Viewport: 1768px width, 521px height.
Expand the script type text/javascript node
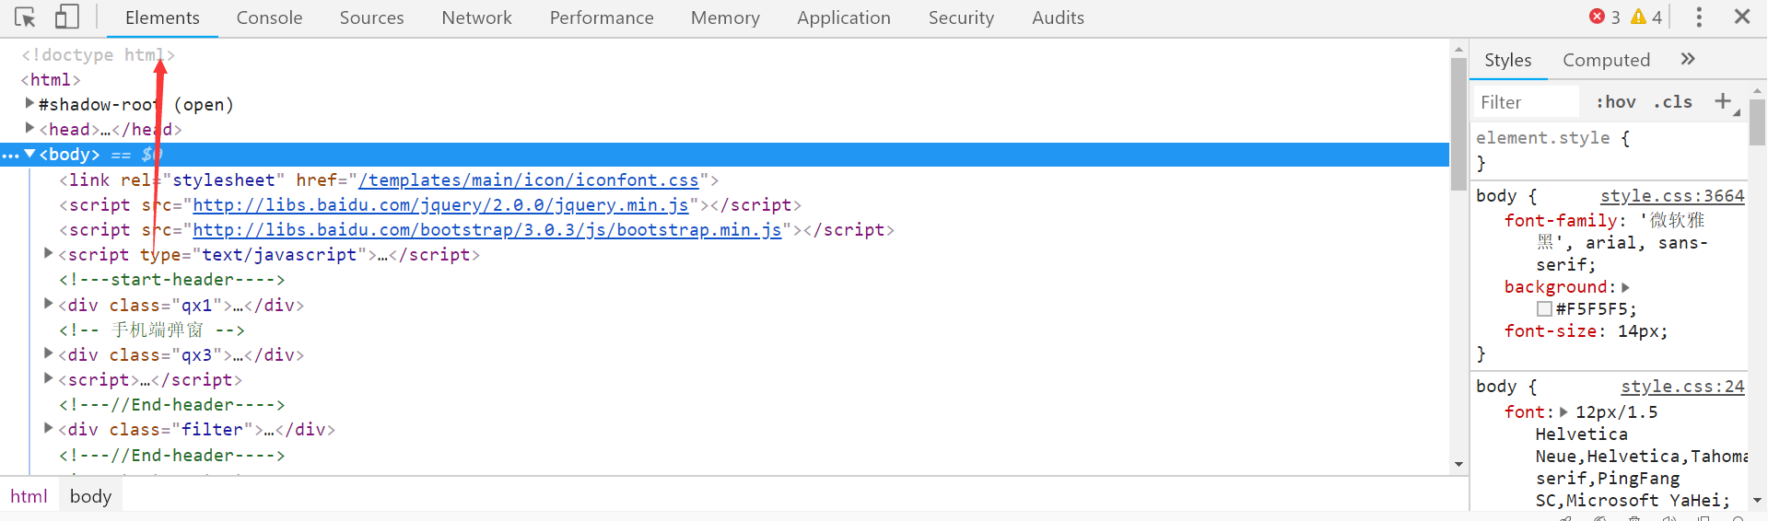49,253
